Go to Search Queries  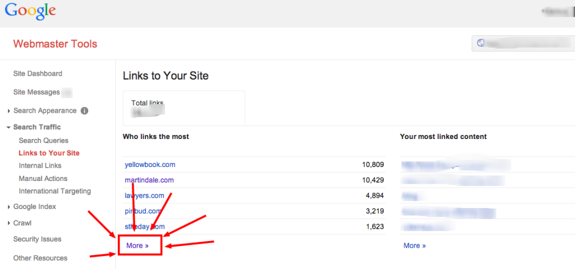pyautogui.click(x=43, y=141)
